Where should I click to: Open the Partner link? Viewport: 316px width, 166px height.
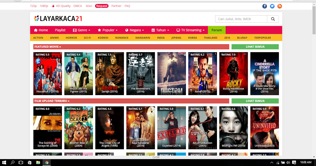pos(116,6)
